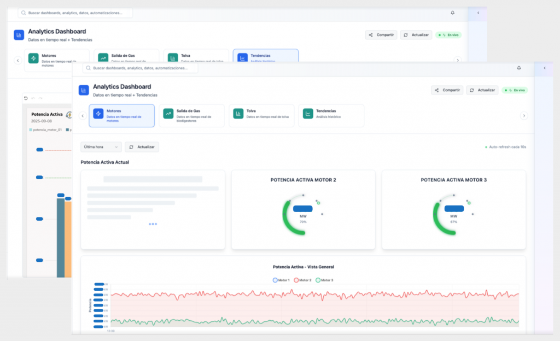Click the notification bell in the back window
This screenshot has width=560, height=341.
(x=452, y=13)
